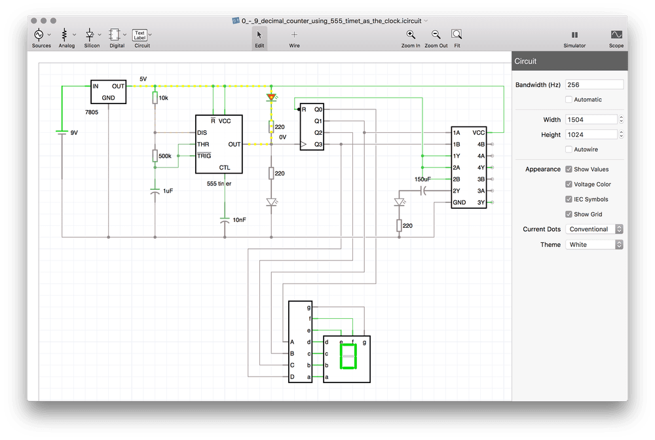Open the Analog components icon
655x440 pixels.
point(64,35)
